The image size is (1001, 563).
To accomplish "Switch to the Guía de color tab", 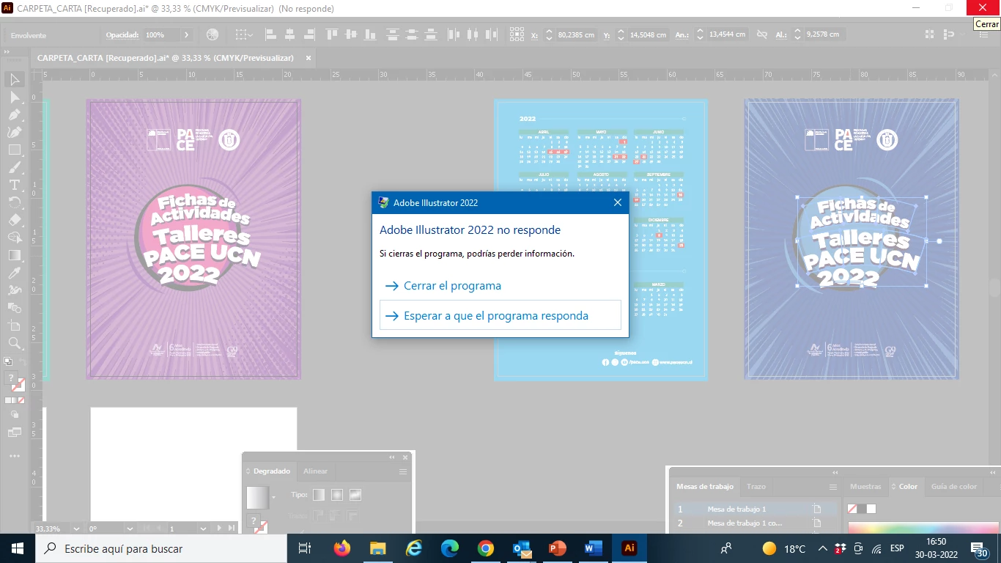I will click(x=953, y=487).
